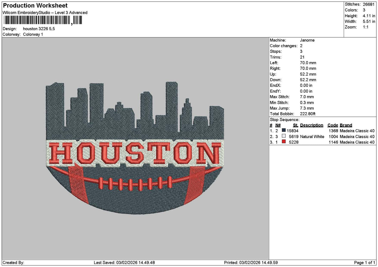Click the max stitch value '7.0 mm'

[307, 97]
